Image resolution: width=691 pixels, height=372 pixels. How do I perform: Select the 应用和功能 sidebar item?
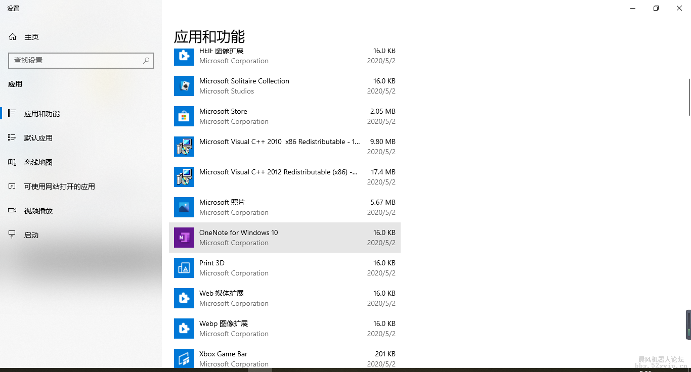pyautogui.click(x=42, y=114)
